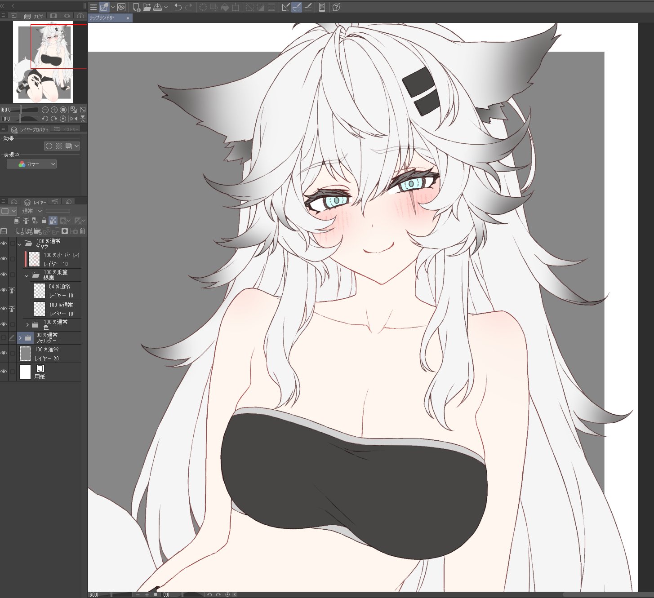Toggle set as reference layer lighthouse icon
654x598 pixels.
point(26,221)
